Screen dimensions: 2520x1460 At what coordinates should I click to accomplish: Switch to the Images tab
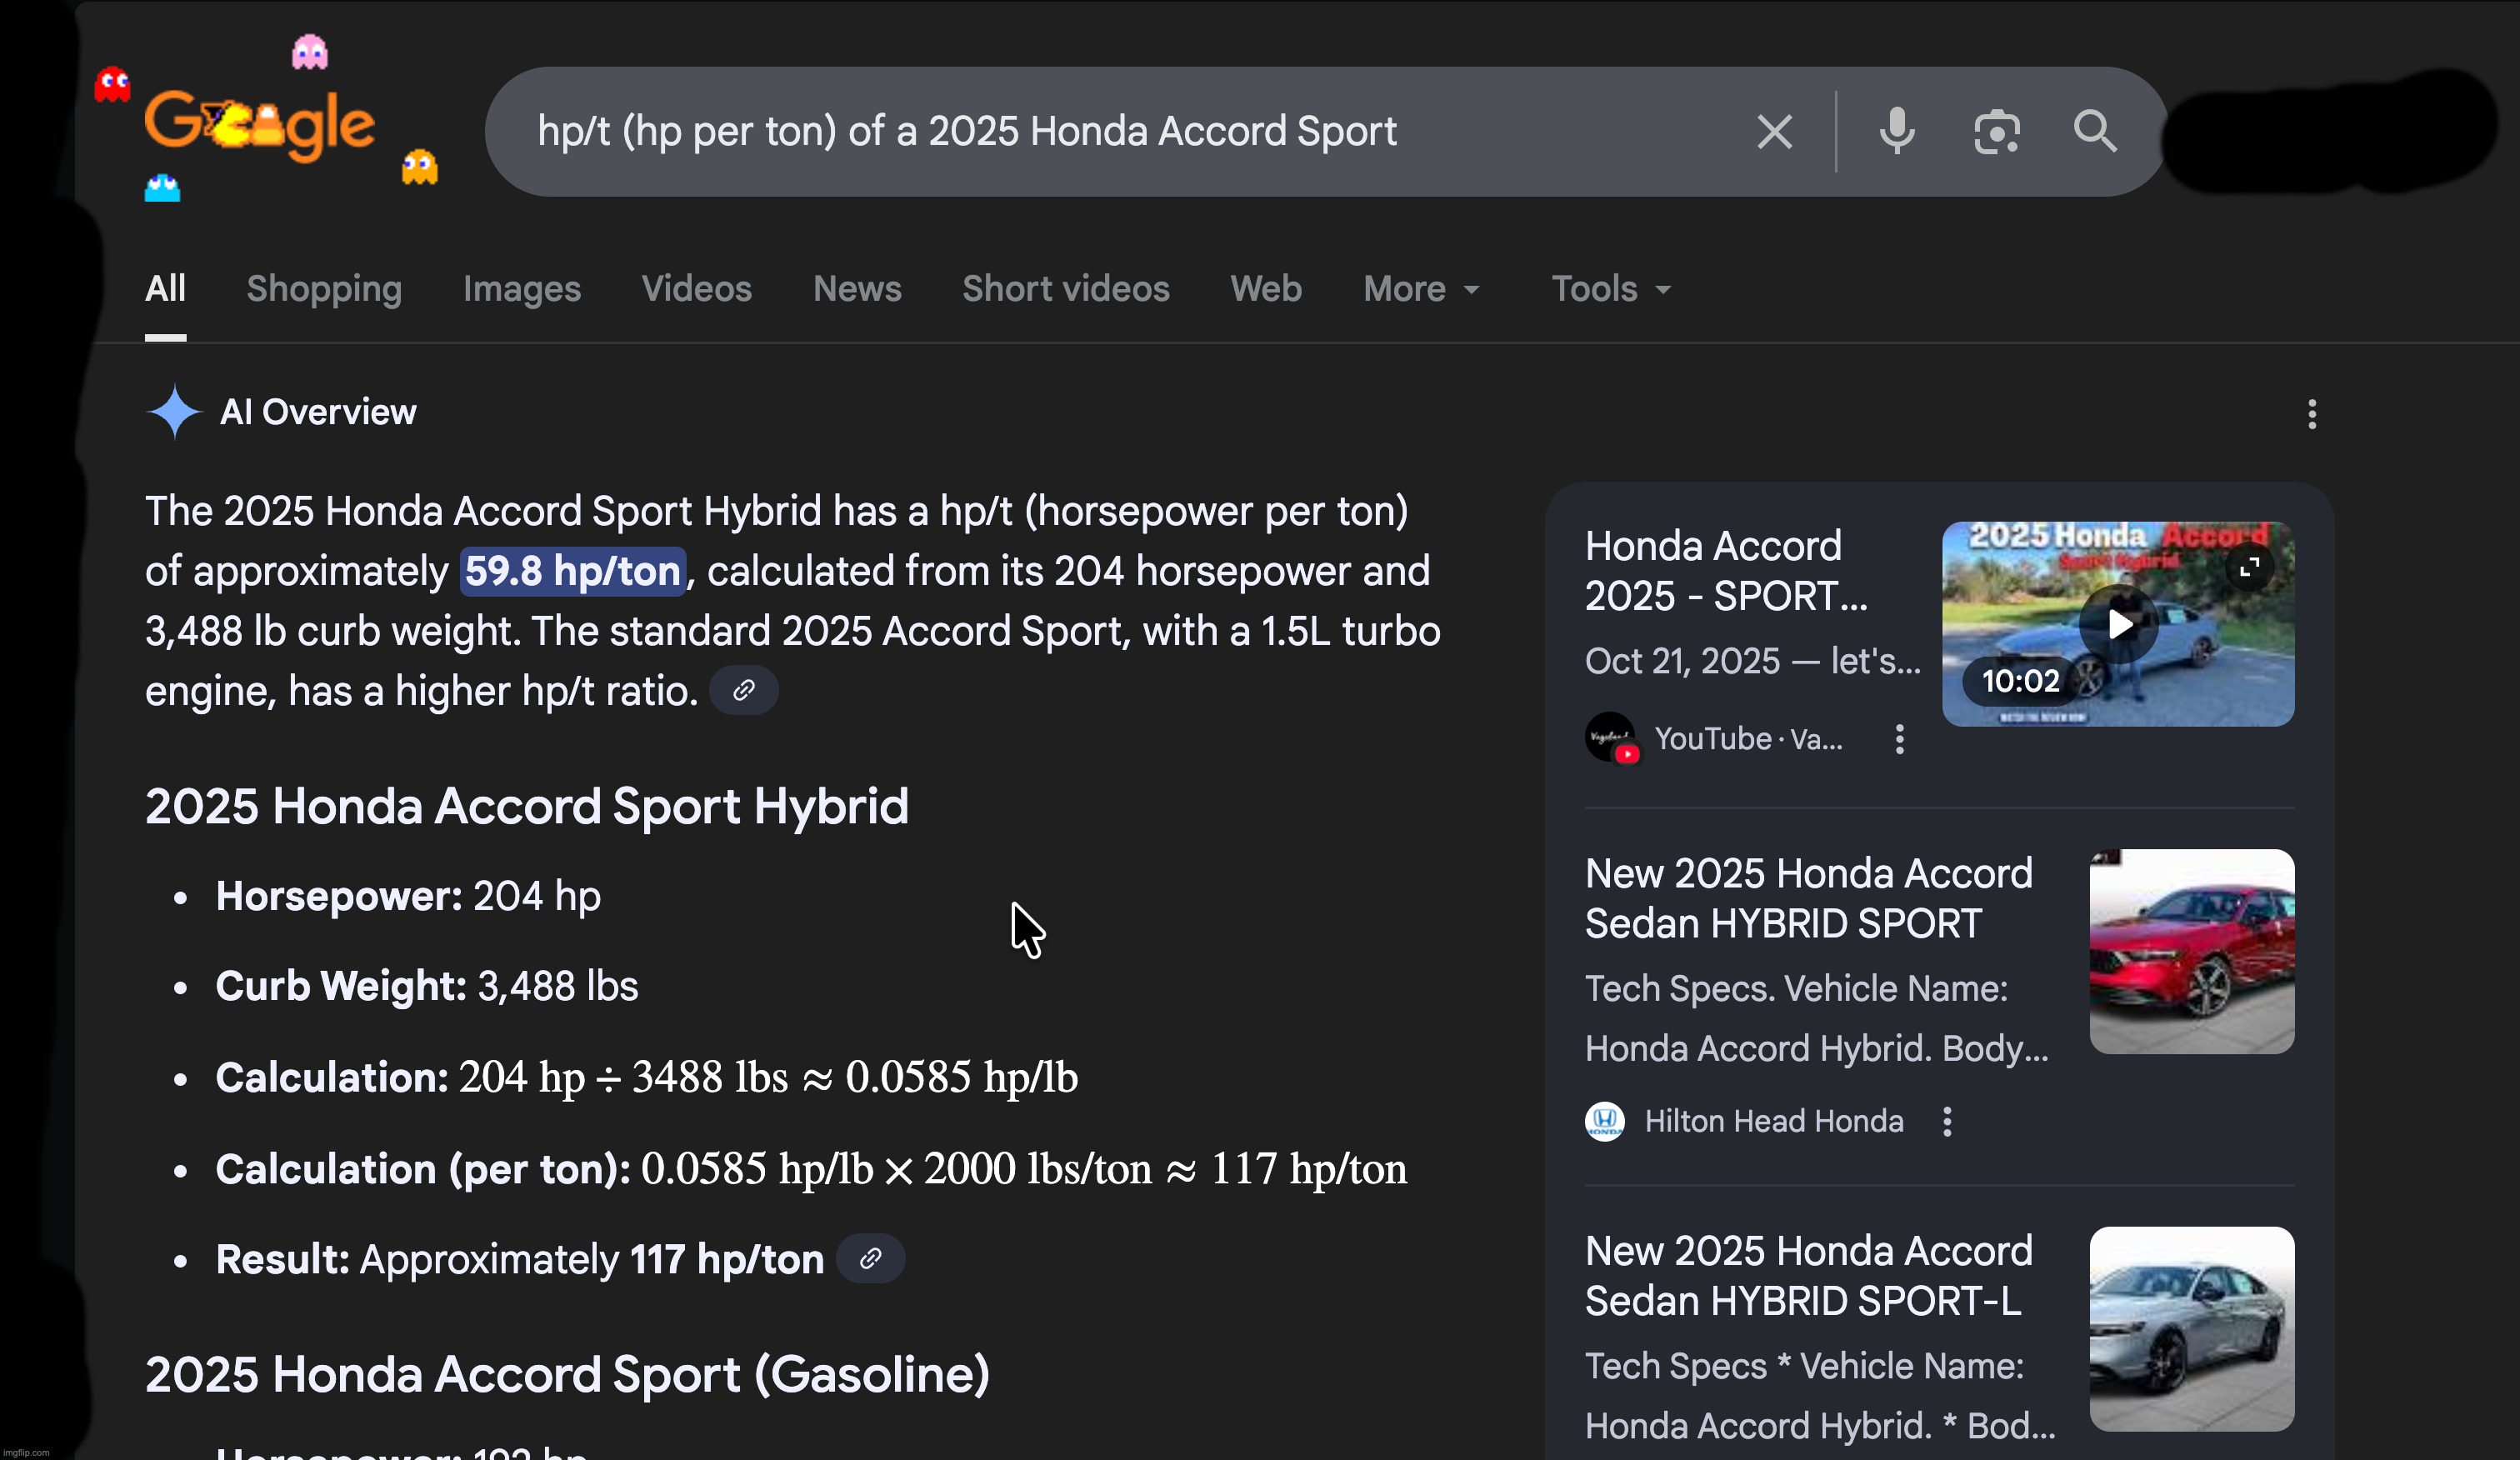[x=521, y=289]
